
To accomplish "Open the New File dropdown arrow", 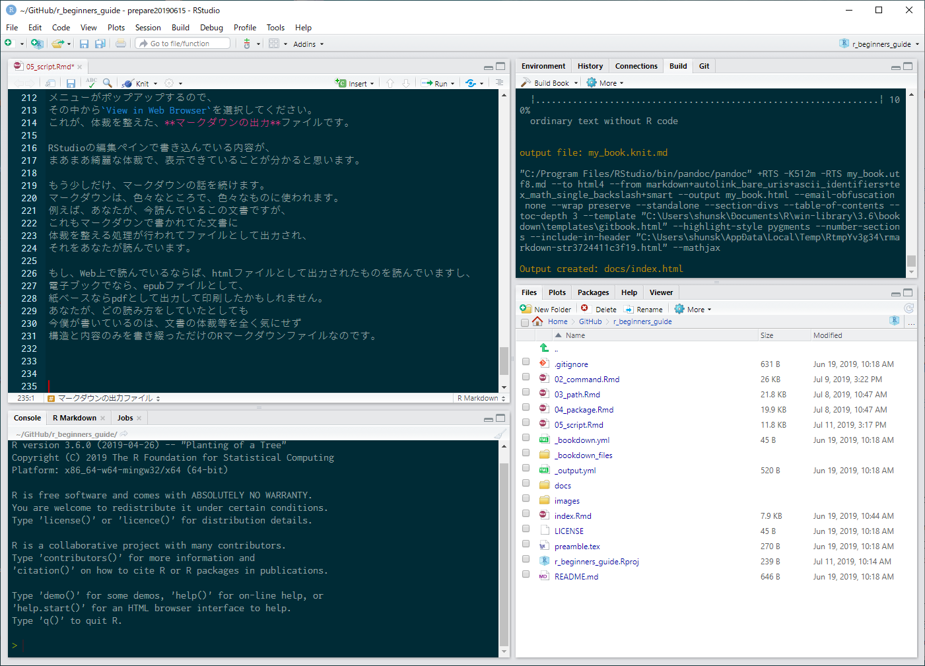I will coord(22,44).
